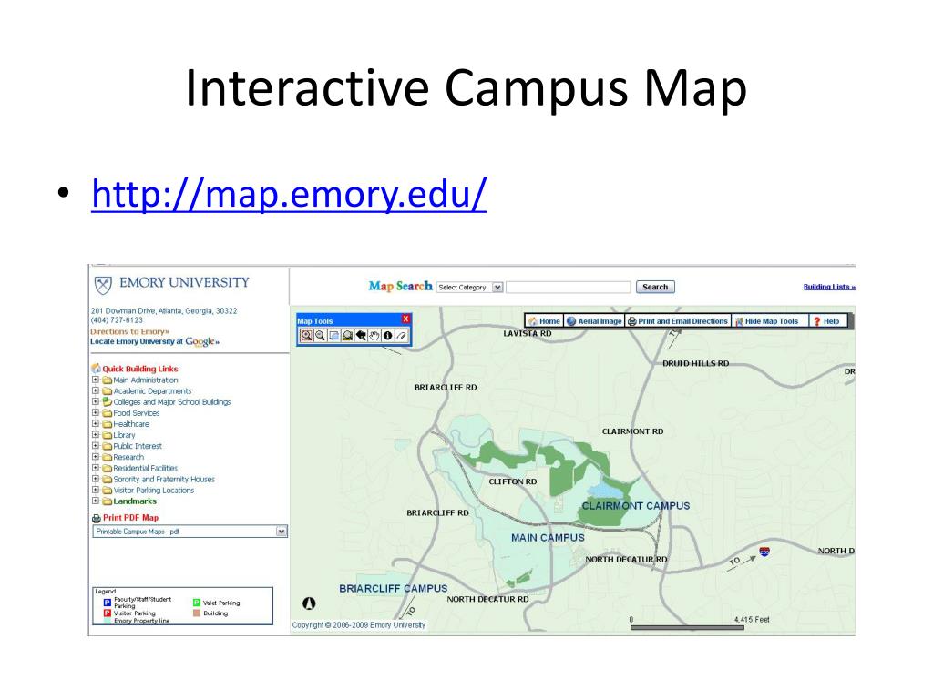Click the blue Faculty/Staff/Student Parking legend icon

click(108, 603)
